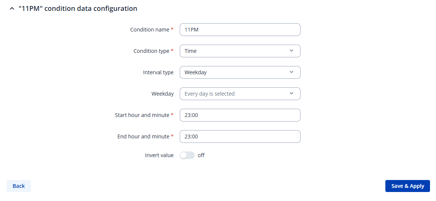The height and width of the screenshot is (201, 436).
Task: Click the chevron arrow in Condition type field
Action: point(292,51)
